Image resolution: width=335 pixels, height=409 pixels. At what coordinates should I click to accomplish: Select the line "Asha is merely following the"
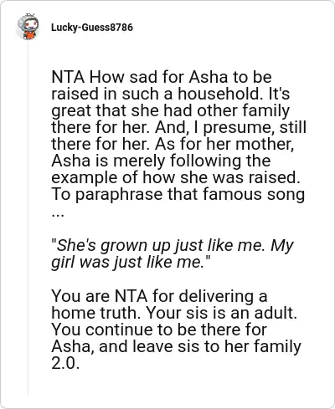click(161, 161)
